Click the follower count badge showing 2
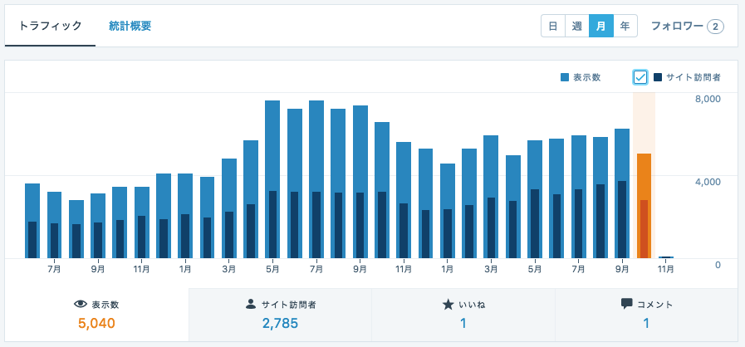This screenshot has height=347, width=745. point(715,27)
